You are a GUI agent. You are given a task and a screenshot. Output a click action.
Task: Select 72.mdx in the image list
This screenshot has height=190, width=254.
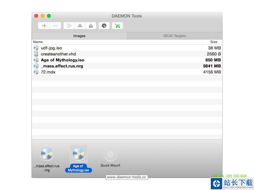point(48,72)
